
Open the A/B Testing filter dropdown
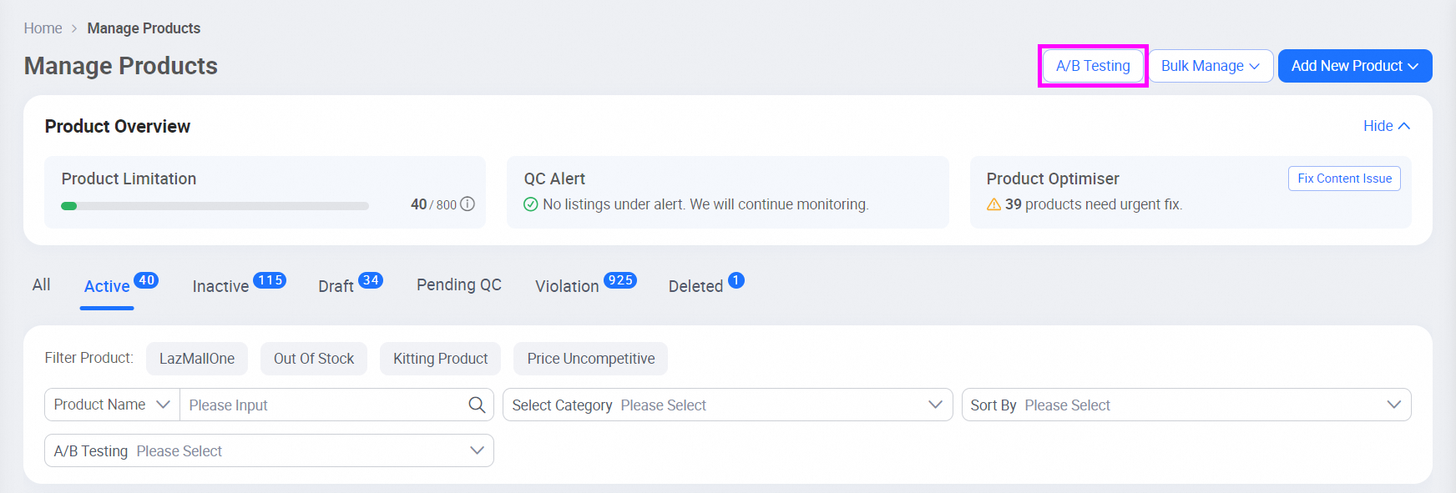click(x=267, y=450)
